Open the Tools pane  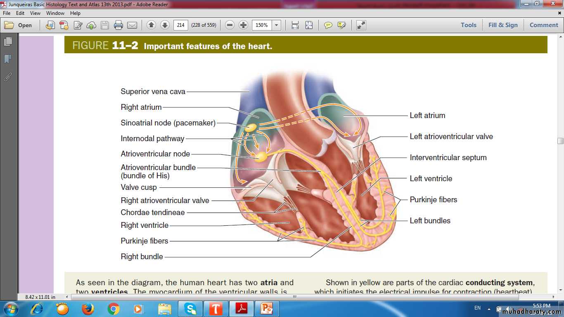pos(469,25)
